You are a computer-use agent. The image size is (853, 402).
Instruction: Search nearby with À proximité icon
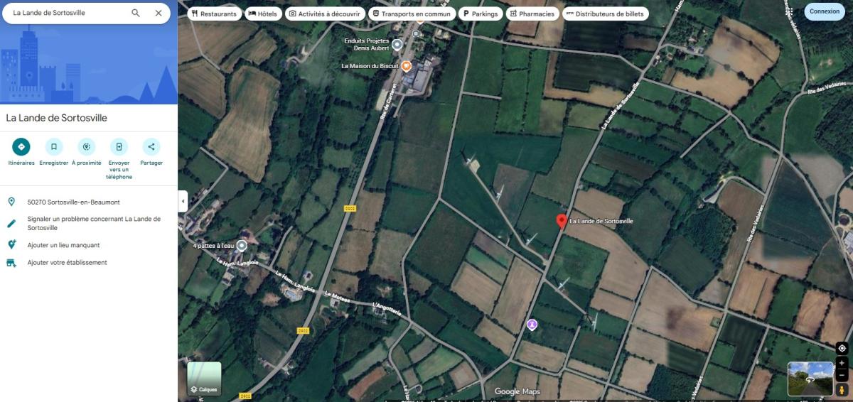(87, 147)
